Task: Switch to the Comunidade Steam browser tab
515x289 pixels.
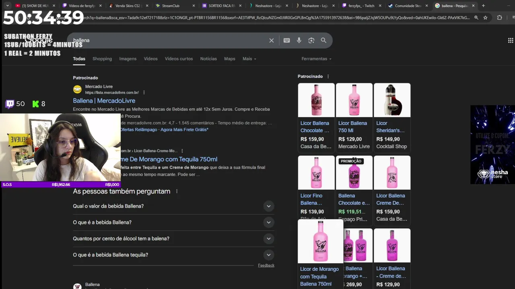Action: (x=408, y=6)
